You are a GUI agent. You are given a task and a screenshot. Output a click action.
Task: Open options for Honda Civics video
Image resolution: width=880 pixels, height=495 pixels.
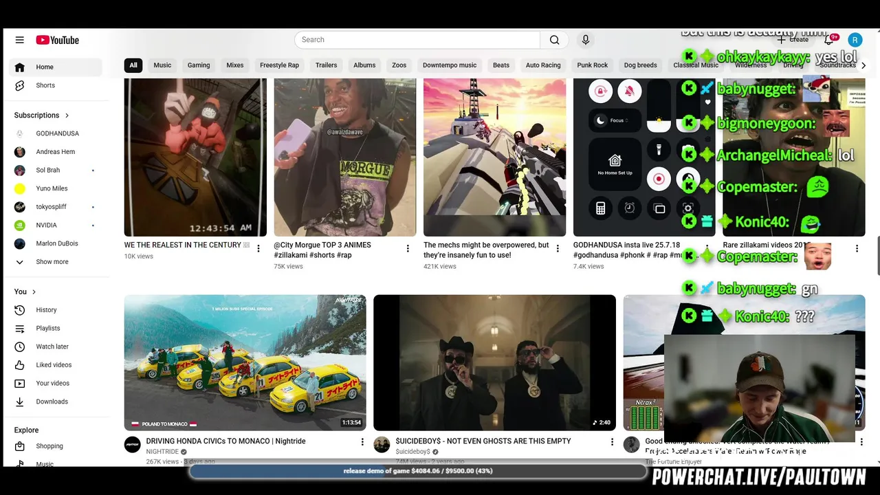362,441
